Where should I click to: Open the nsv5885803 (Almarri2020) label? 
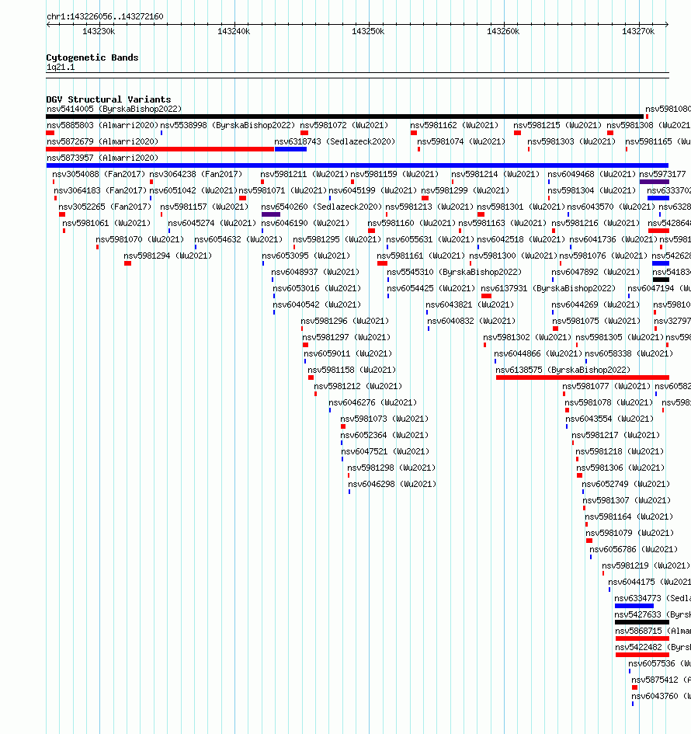click(x=102, y=126)
